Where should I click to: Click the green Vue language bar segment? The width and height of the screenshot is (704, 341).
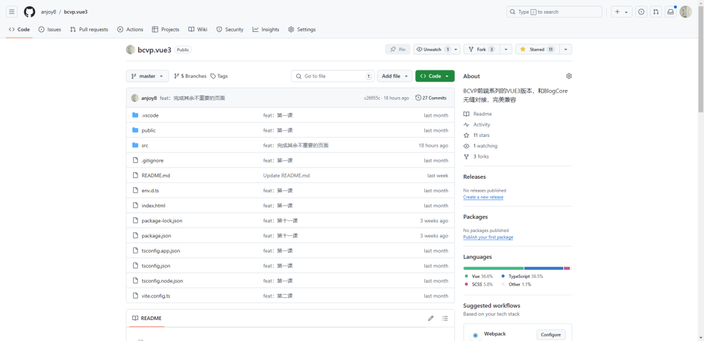click(493, 268)
